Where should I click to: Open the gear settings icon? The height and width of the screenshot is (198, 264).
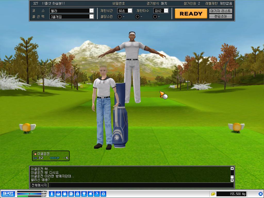[x=103, y=194]
